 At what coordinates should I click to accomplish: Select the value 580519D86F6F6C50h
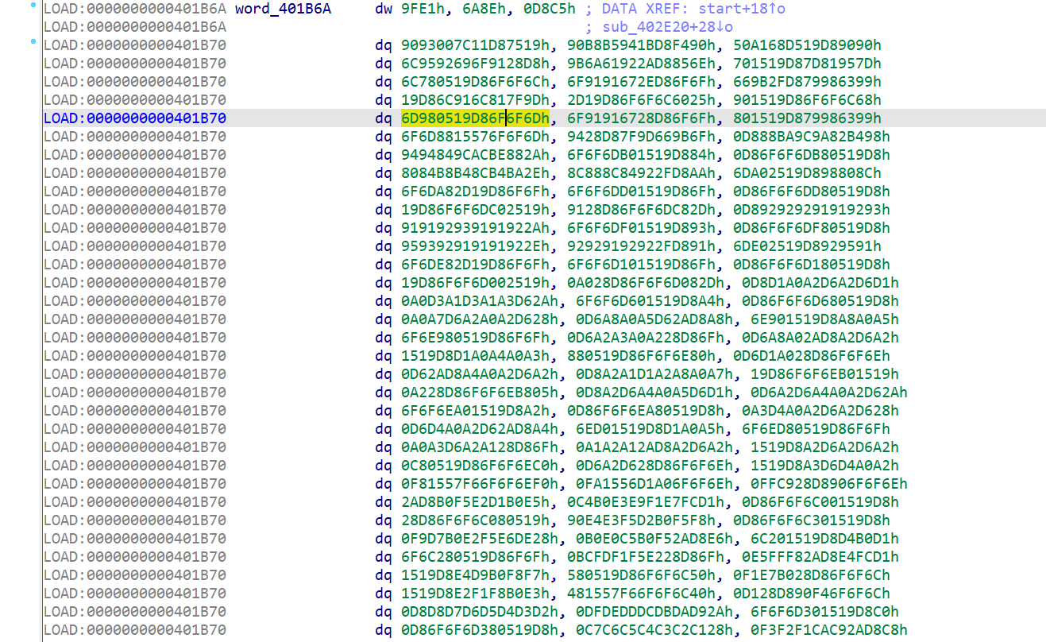coord(641,575)
